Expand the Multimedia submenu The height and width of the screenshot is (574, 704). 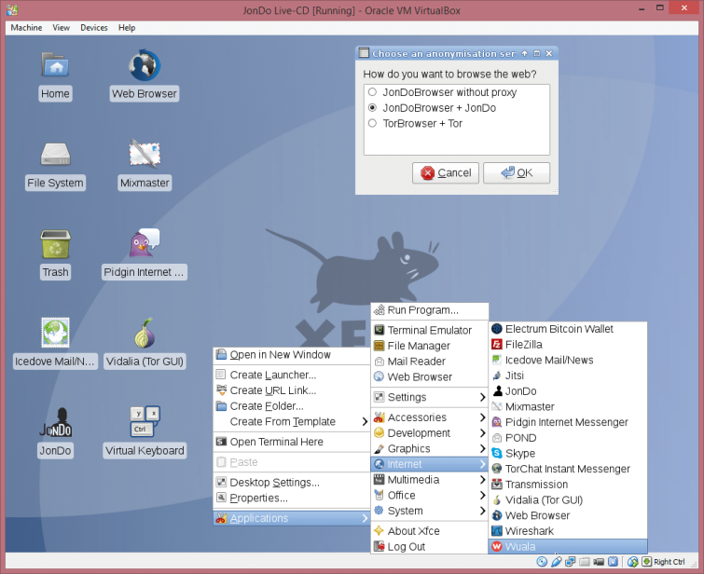tap(429, 480)
